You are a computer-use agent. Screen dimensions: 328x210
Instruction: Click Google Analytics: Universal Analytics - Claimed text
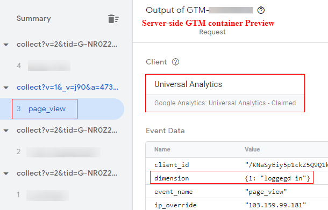pyautogui.click(x=225, y=103)
